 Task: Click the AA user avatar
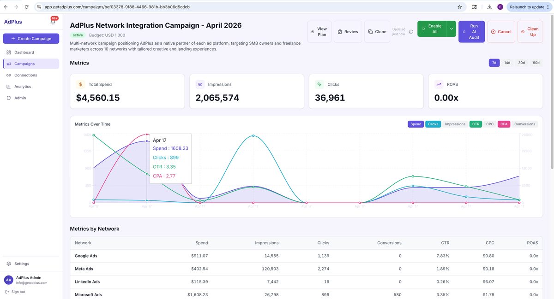tap(8, 280)
